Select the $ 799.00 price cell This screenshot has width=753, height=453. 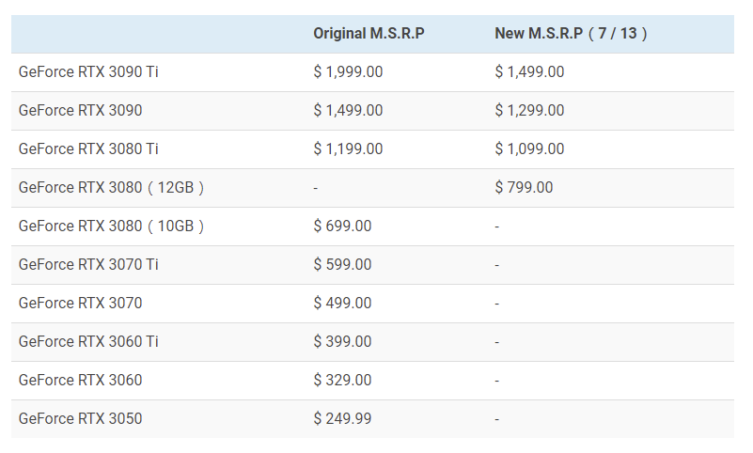[524, 187]
